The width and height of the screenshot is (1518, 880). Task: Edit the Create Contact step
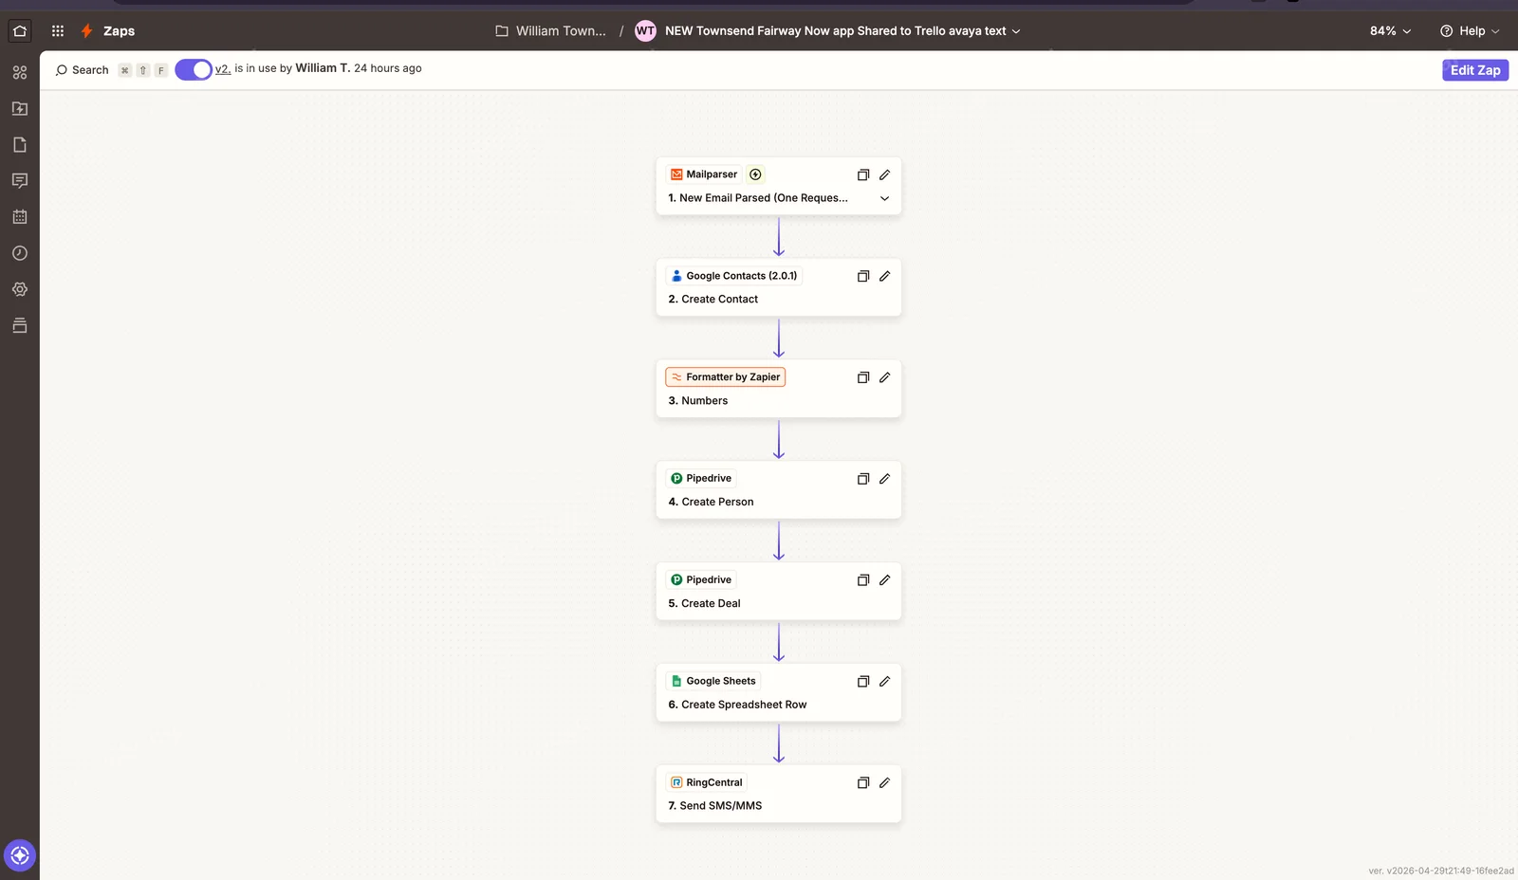tap(884, 276)
